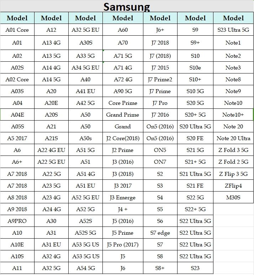254x275 pixels.
Task: Click the Samsung title cell
Action: (x=127, y=7)
